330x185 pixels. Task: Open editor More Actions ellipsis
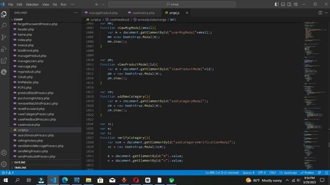[326, 12]
